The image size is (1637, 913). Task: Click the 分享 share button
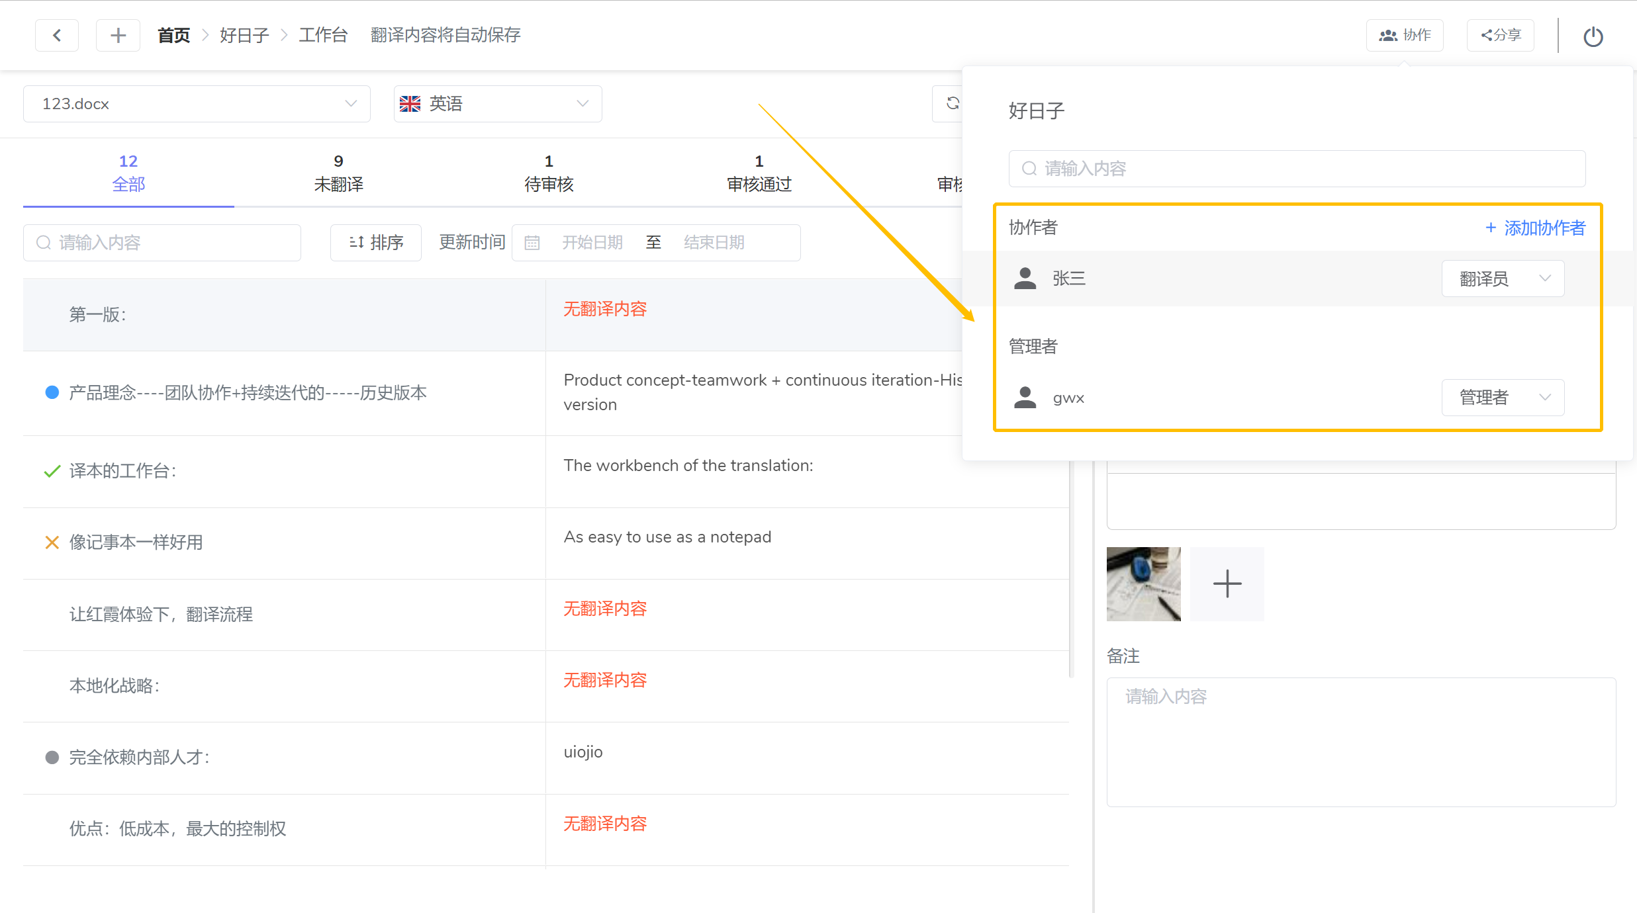[1501, 35]
